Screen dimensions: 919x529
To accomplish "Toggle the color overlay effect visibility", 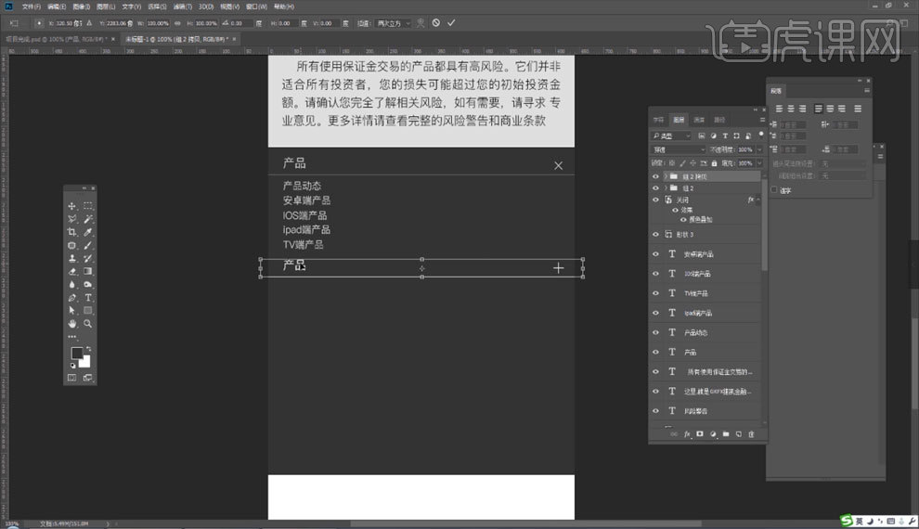I will [683, 220].
